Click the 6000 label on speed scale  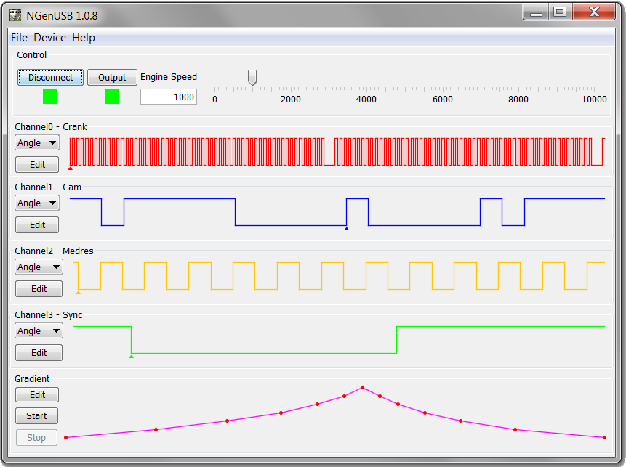(x=442, y=100)
